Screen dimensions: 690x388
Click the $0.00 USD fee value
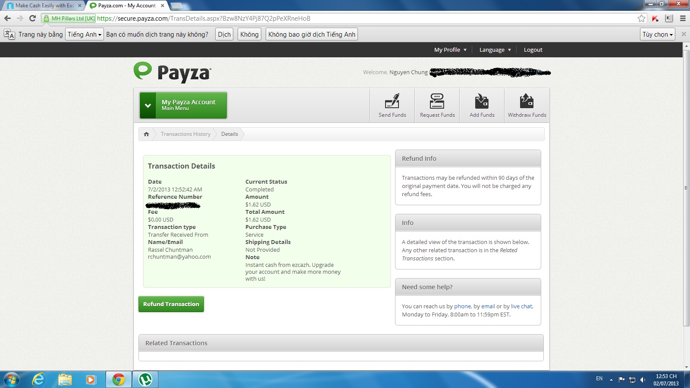pos(160,220)
